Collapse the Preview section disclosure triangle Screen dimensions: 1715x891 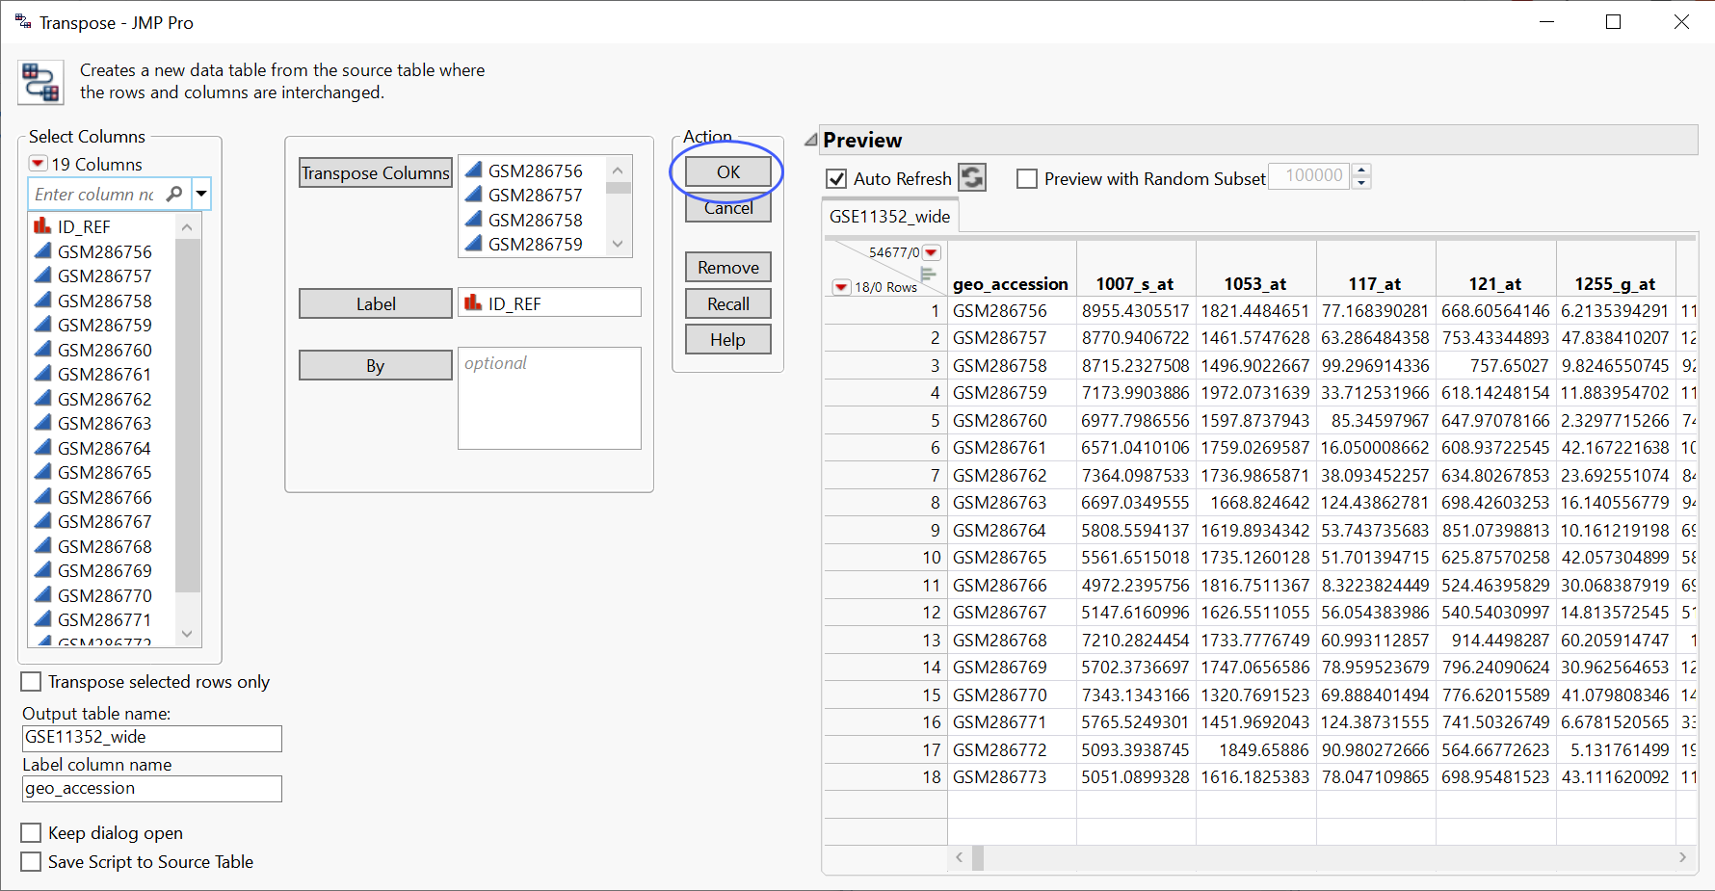coord(811,141)
